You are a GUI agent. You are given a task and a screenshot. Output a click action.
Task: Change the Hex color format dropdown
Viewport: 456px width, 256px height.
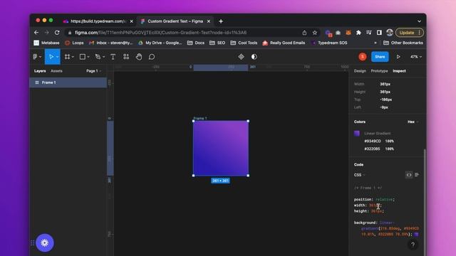coord(413,122)
